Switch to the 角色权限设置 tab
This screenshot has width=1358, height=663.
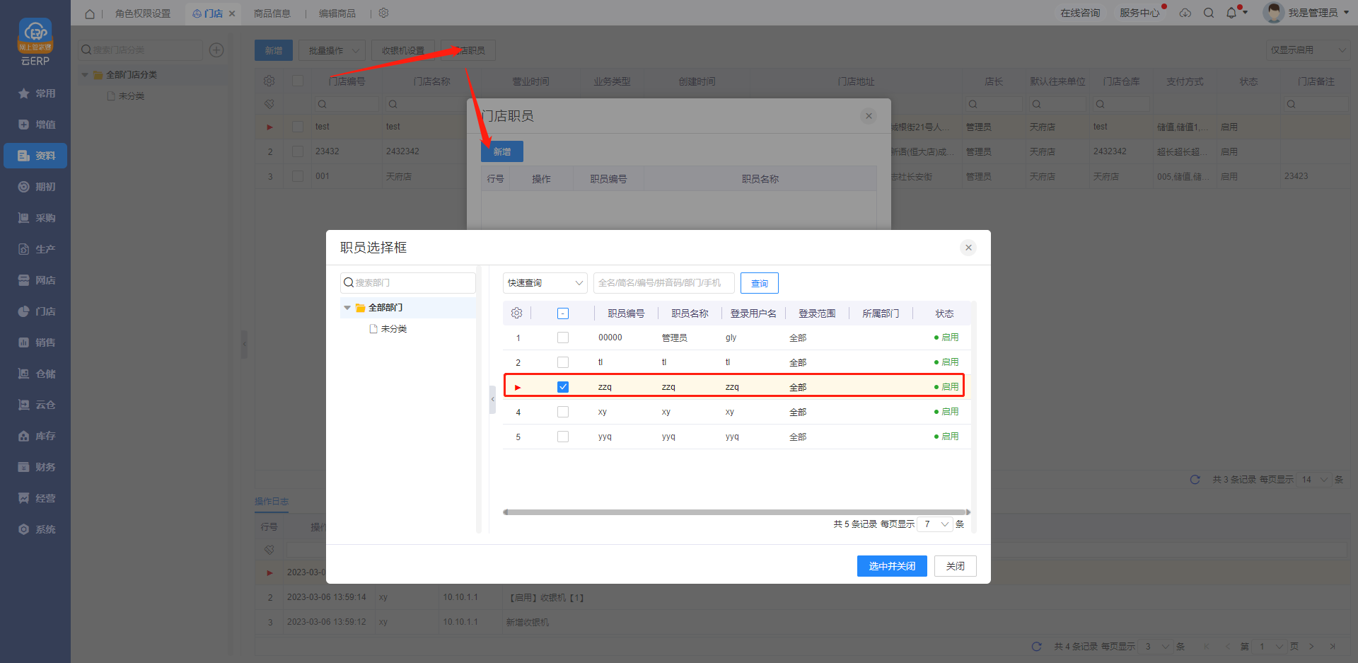pyautogui.click(x=143, y=13)
